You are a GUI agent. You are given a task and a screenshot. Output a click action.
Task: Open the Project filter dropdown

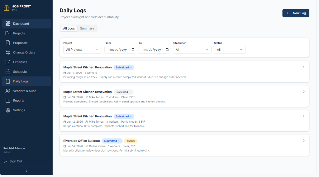82,50
